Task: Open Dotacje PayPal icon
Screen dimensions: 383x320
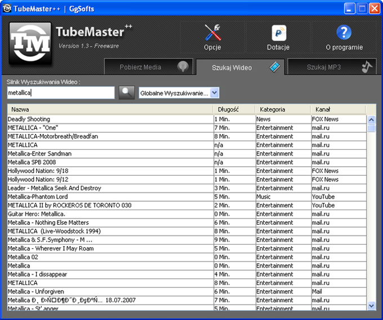Action: [279, 33]
